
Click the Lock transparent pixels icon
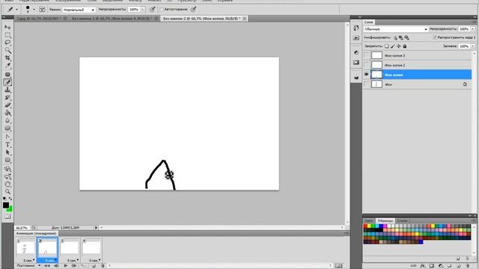click(387, 46)
